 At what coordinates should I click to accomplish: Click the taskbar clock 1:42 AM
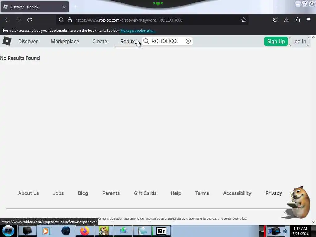[x=300, y=229]
